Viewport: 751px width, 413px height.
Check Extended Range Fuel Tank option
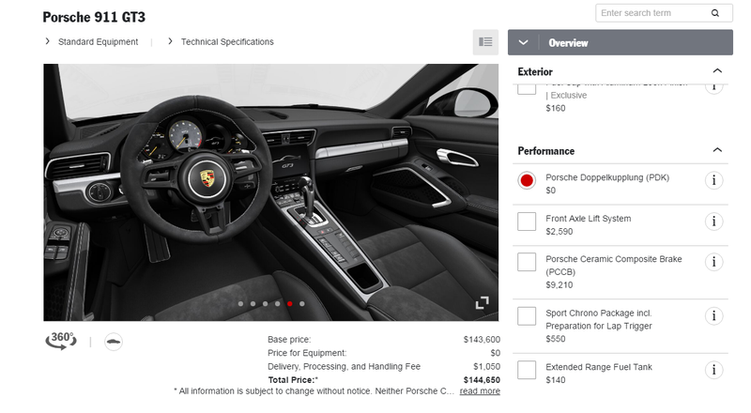(x=527, y=370)
